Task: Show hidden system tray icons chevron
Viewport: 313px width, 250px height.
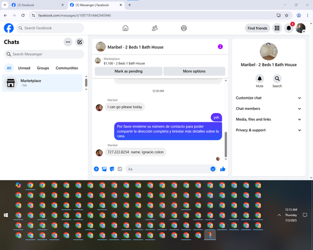Action: (279, 215)
